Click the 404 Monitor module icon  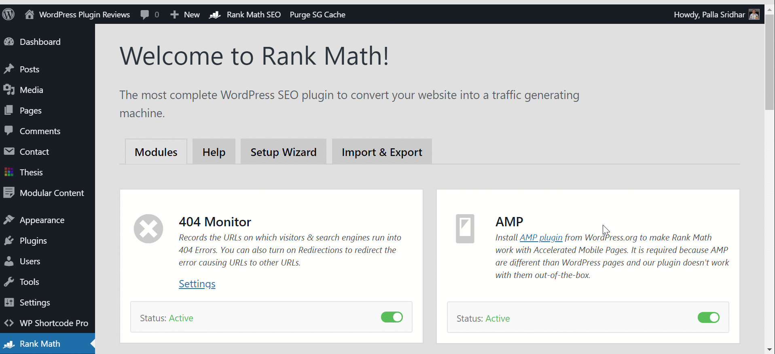[148, 229]
